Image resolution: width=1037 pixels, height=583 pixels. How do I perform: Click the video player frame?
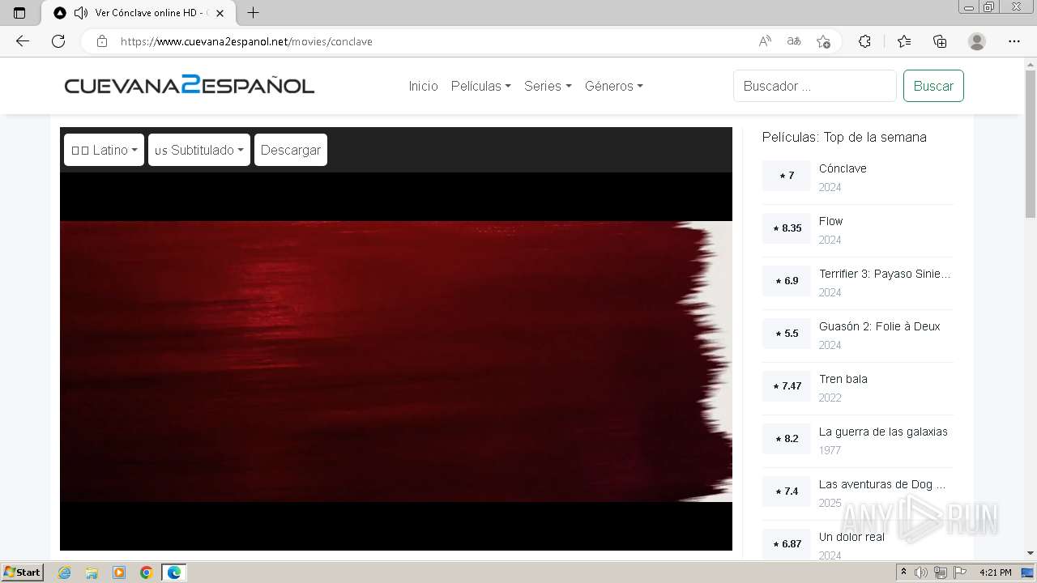point(396,361)
